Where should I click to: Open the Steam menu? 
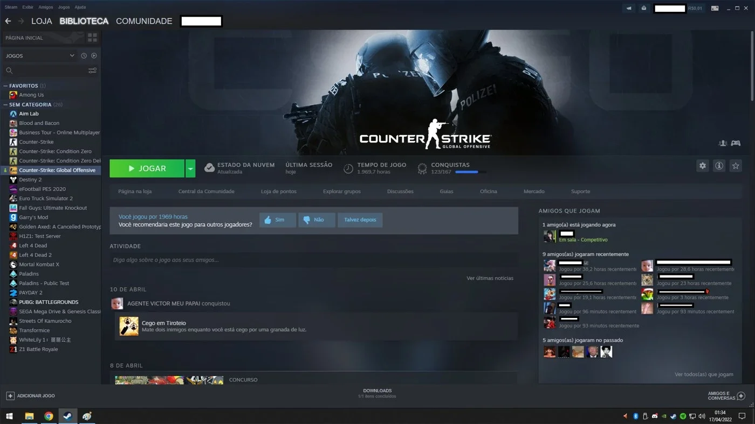coord(11,8)
